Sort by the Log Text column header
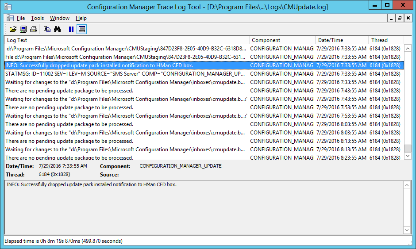Viewport: 416px width, 249px height. pyautogui.click(x=127, y=40)
